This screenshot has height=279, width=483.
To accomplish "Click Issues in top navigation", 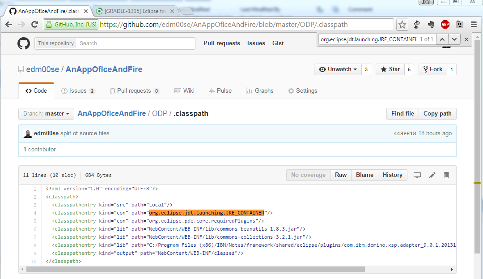I will (x=256, y=43).
